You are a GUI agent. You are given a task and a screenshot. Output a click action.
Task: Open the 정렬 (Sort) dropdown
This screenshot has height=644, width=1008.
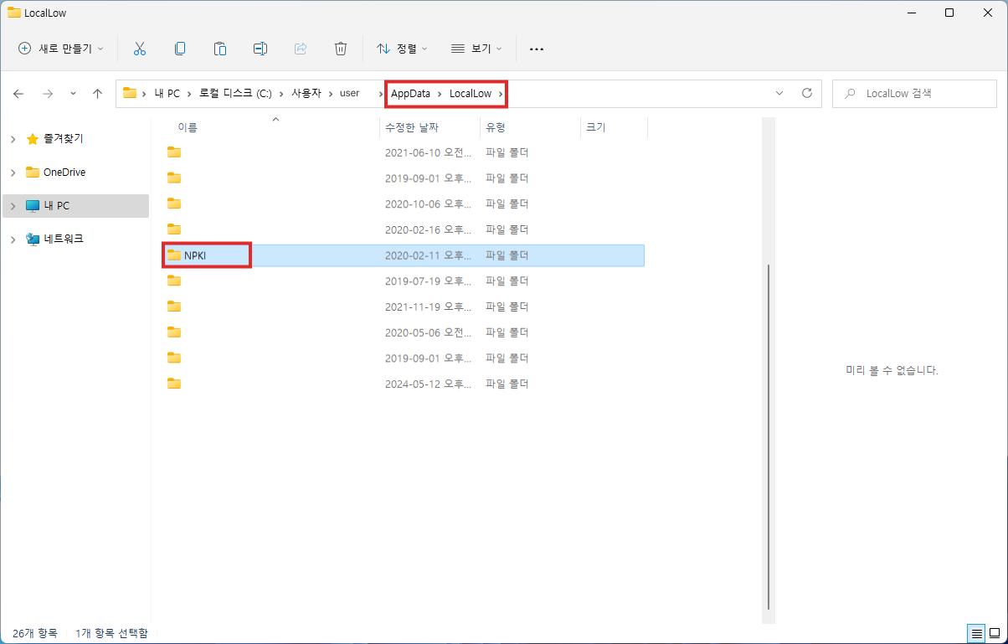point(402,49)
